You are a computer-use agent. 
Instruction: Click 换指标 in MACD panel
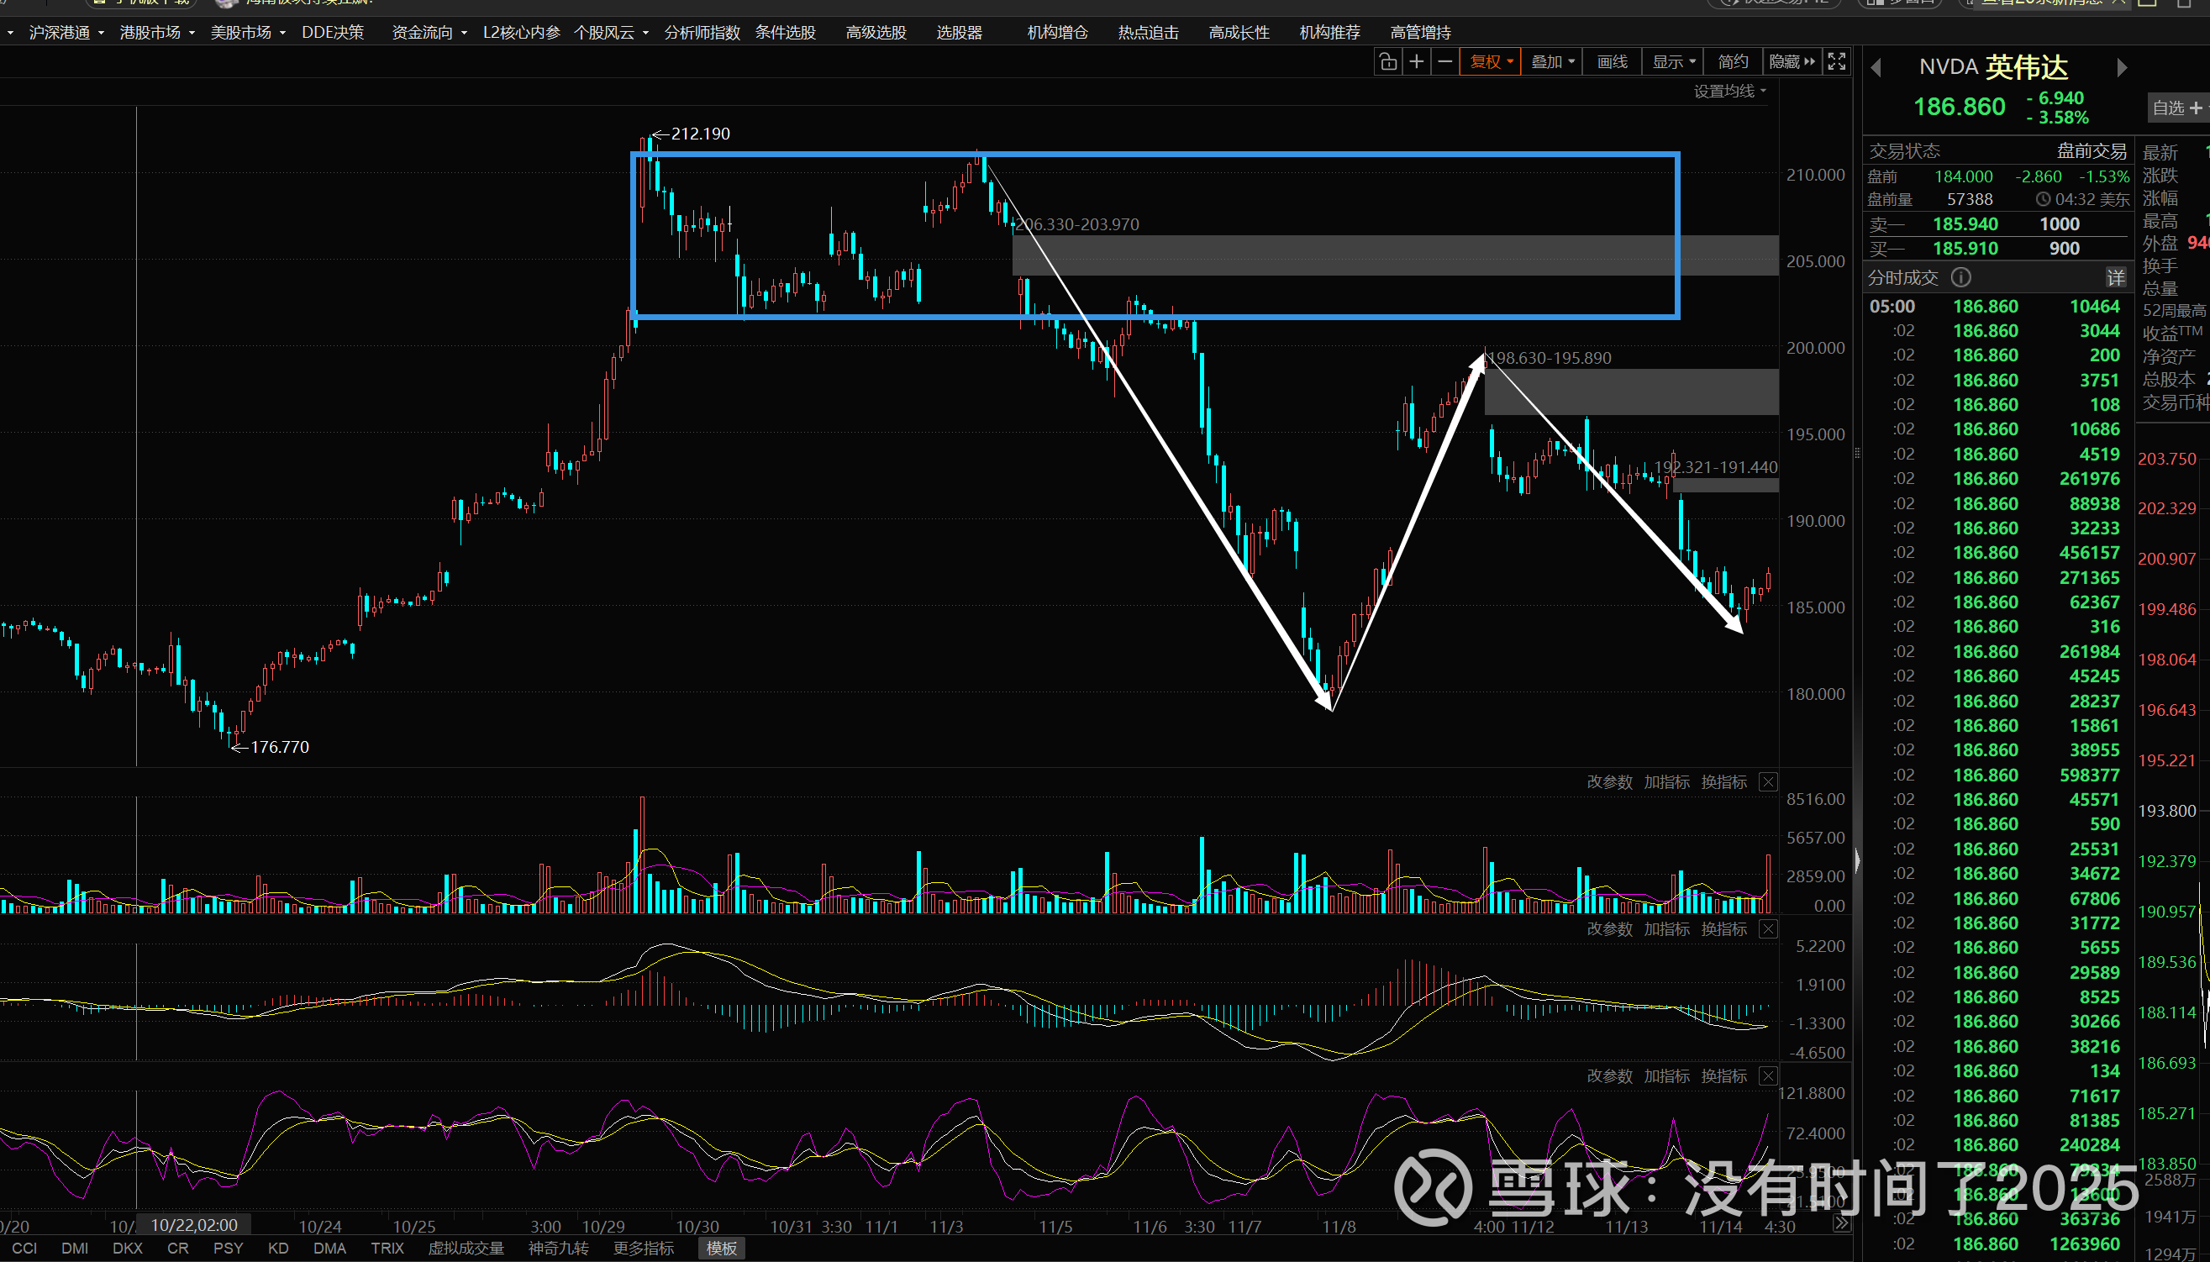[x=1723, y=929]
